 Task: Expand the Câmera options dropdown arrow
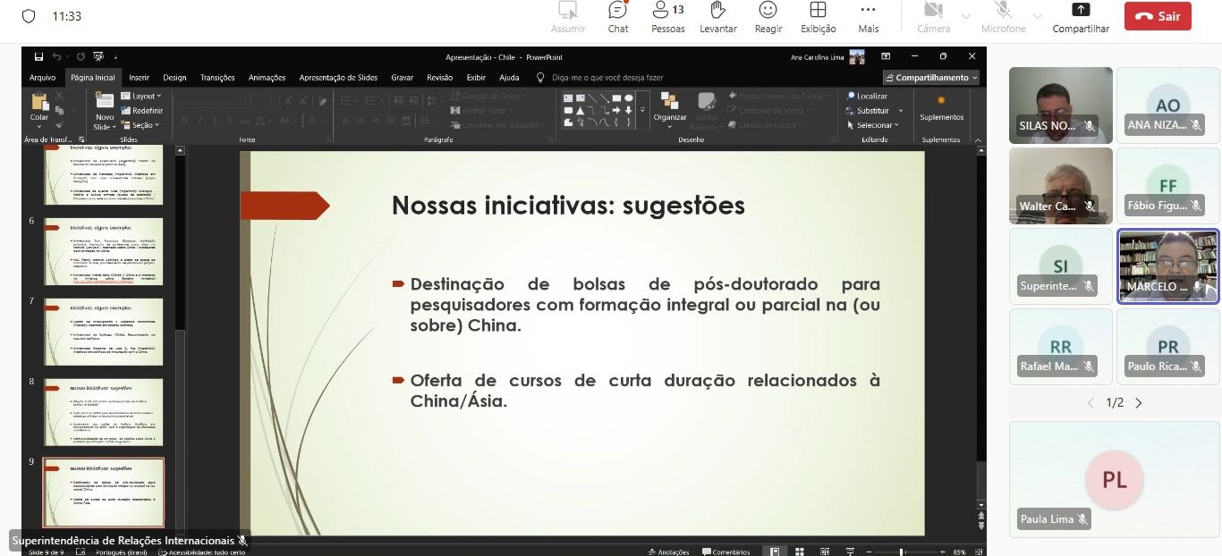[x=965, y=17]
